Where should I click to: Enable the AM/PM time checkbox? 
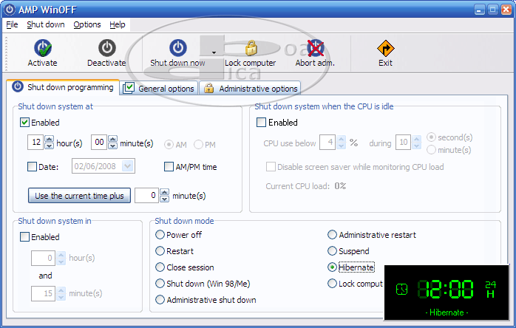[x=169, y=167]
